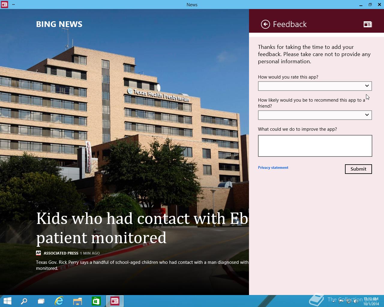Open Task View from the taskbar
Image resolution: width=384 pixels, height=307 pixels.
[41, 301]
